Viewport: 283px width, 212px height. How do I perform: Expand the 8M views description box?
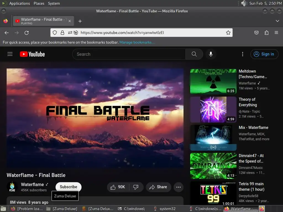click(95, 201)
